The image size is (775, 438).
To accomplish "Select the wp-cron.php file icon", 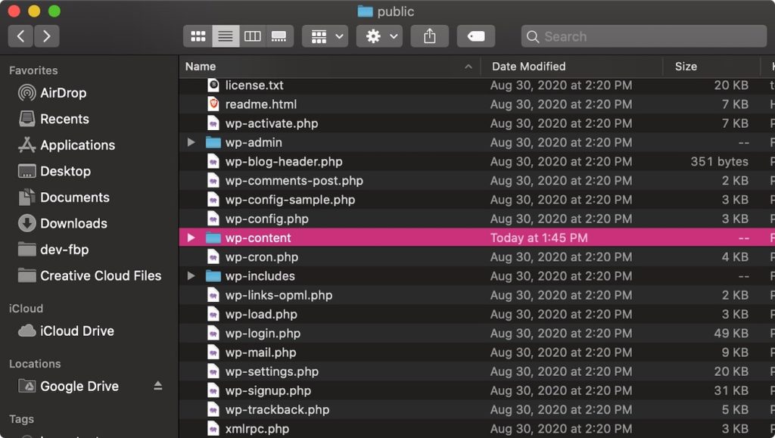I will pos(213,257).
